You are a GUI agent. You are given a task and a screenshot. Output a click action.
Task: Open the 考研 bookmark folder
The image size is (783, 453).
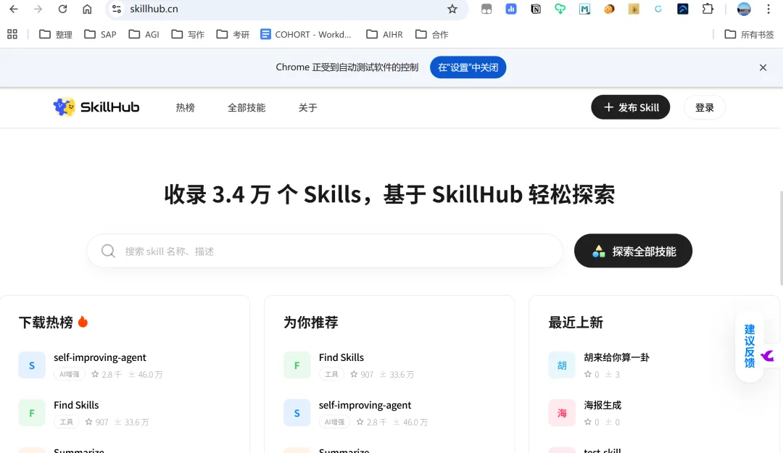(233, 34)
